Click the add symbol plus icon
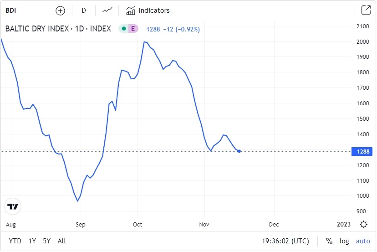The image size is (377, 252). (60, 10)
